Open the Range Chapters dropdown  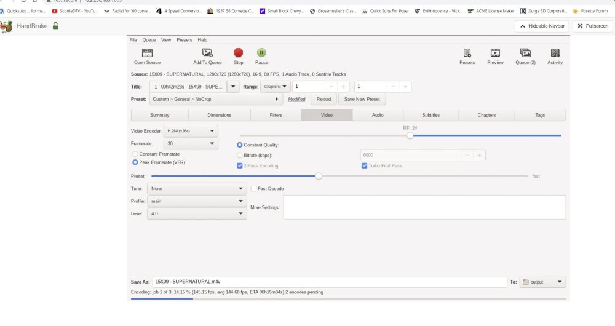click(x=276, y=87)
